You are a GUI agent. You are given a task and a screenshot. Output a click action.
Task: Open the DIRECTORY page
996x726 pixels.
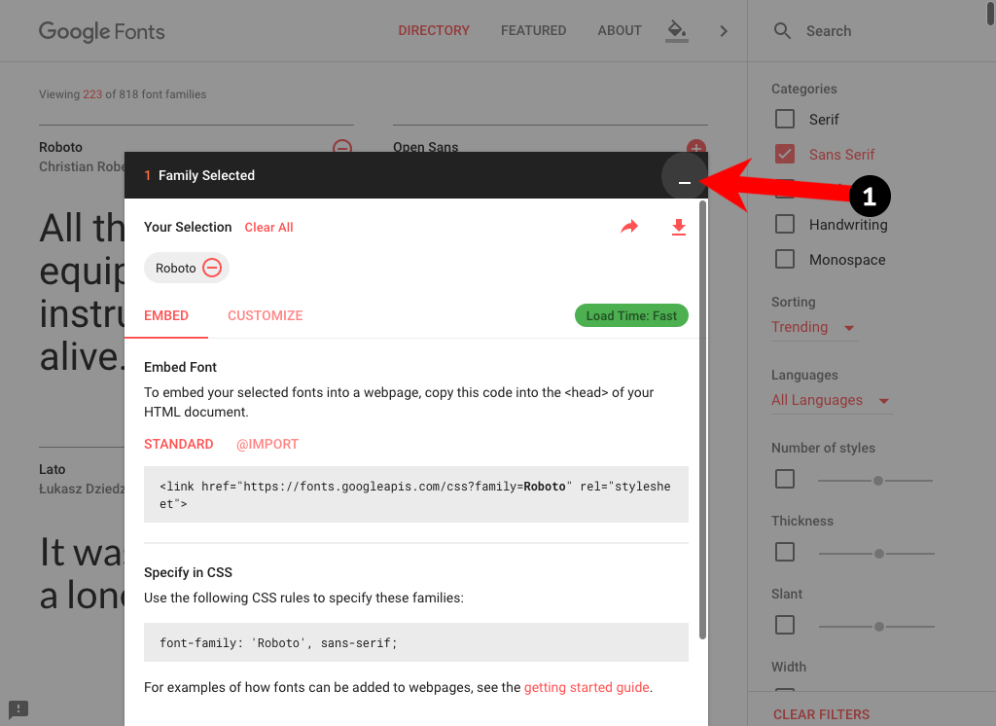click(x=434, y=30)
